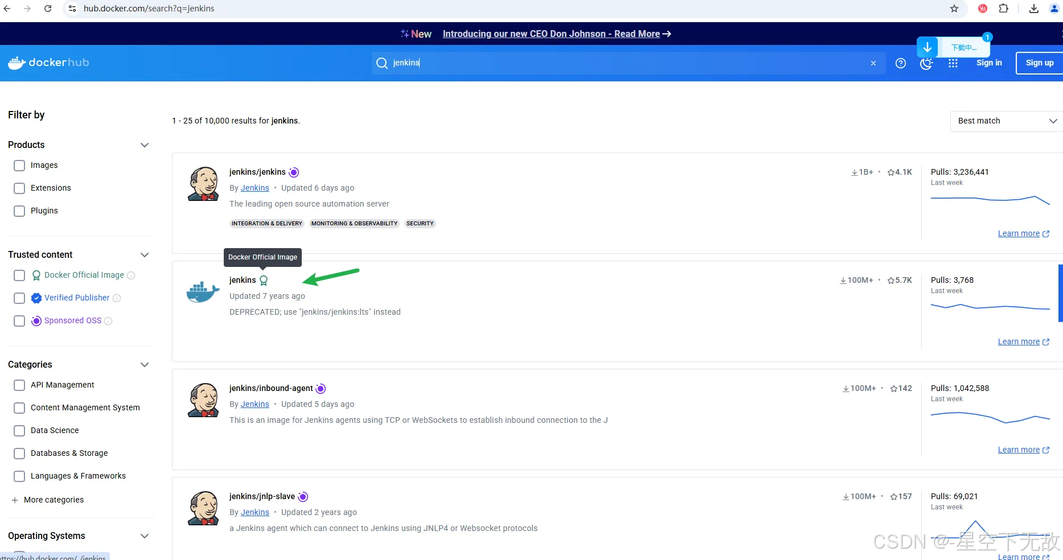Click Learn more for Pulls: 3,768
Image resolution: width=1063 pixels, height=560 pixels.
(x=1023, y=341)
